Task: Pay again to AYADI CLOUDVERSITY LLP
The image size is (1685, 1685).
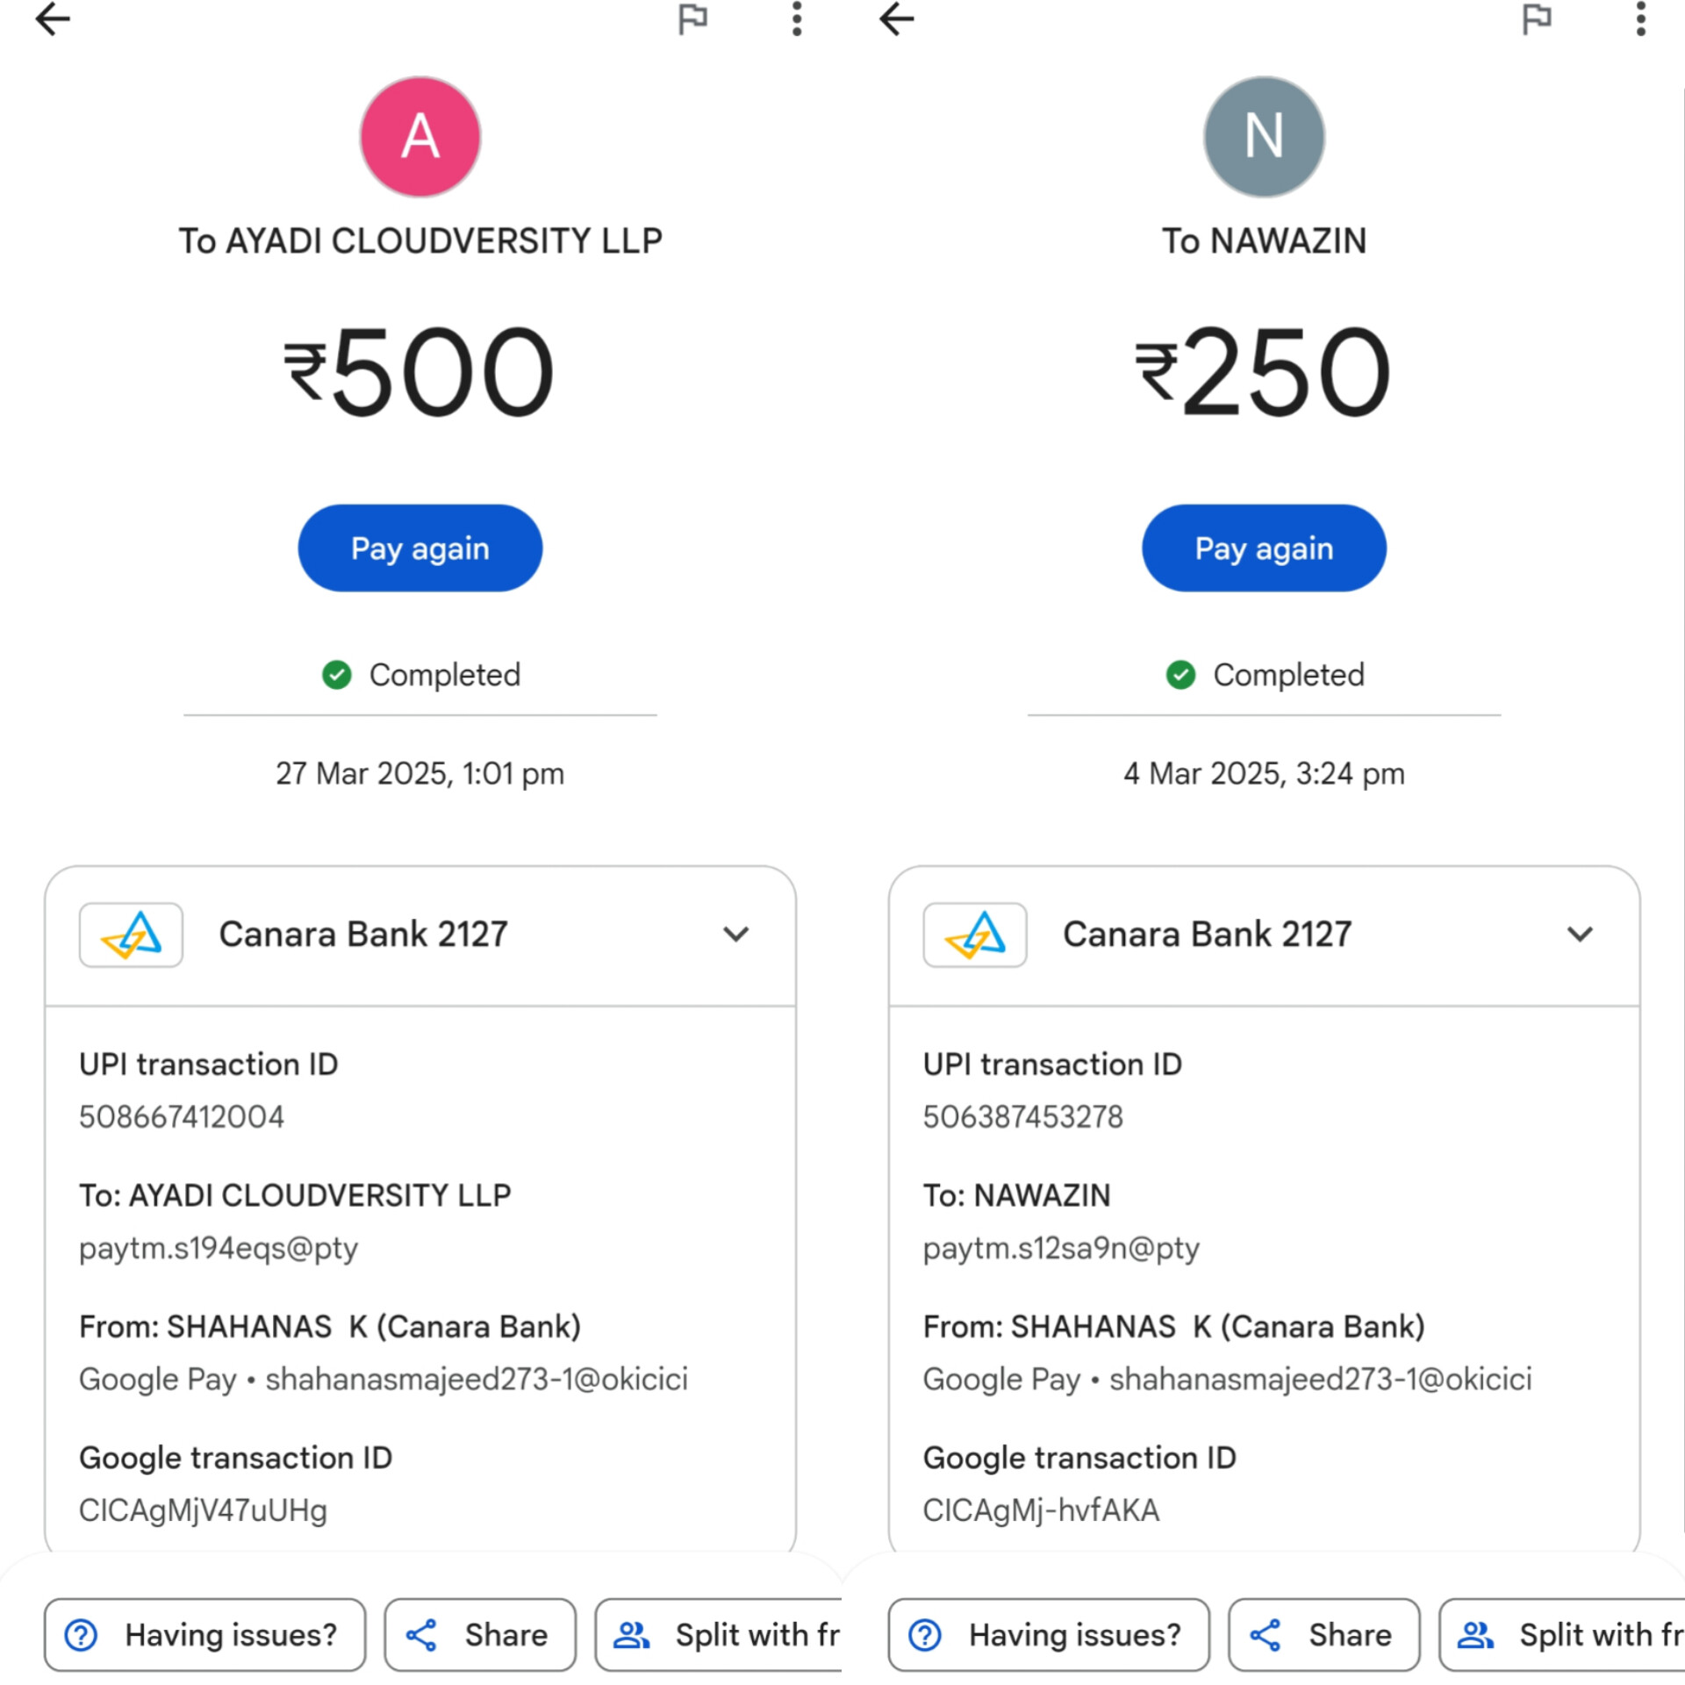Action: pos(420,549)
